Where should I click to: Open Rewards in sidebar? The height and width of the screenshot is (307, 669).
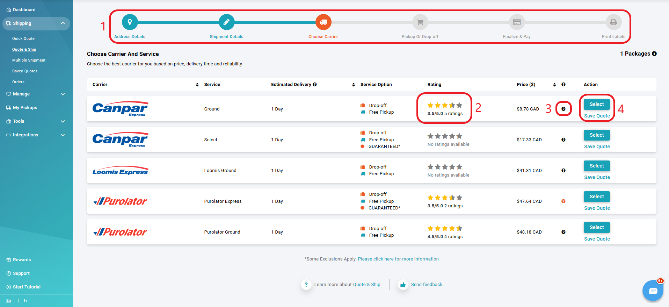pyautogui.click(x=19, y=260)
